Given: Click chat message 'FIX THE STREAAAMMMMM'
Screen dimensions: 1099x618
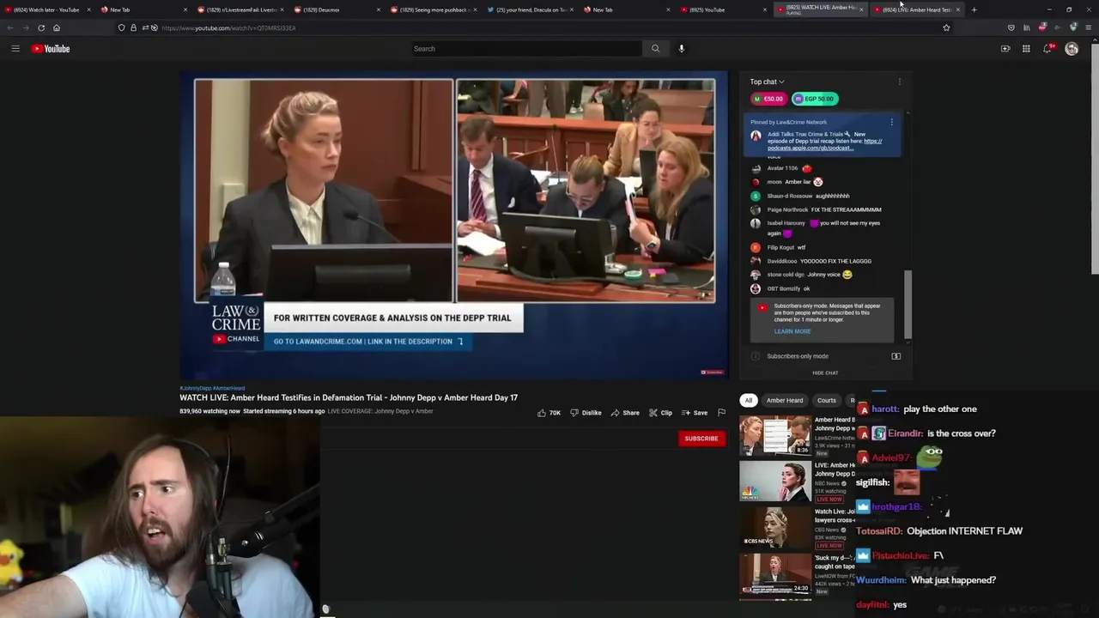Looking at the screenshot, I should pos(847,209).
